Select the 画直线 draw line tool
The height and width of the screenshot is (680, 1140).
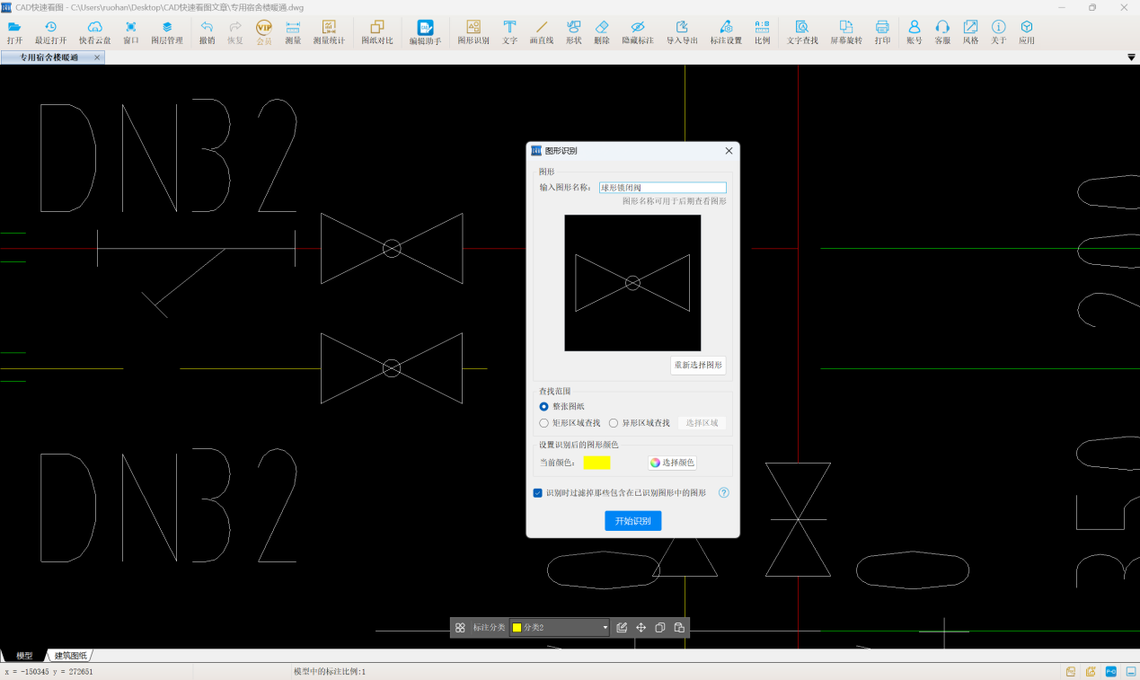click(542, 32)
